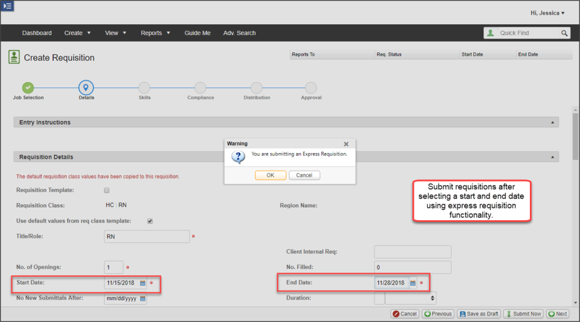
Task: Click the Reports To column header
Action: coord(332,54)
